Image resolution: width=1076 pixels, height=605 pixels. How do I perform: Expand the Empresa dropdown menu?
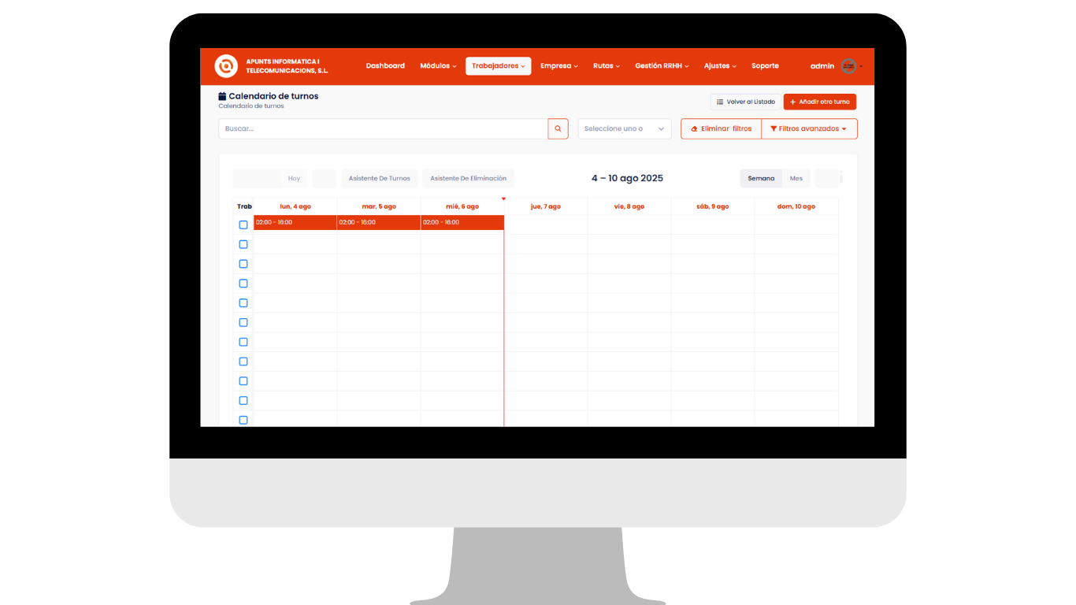(x=558, y=66)
